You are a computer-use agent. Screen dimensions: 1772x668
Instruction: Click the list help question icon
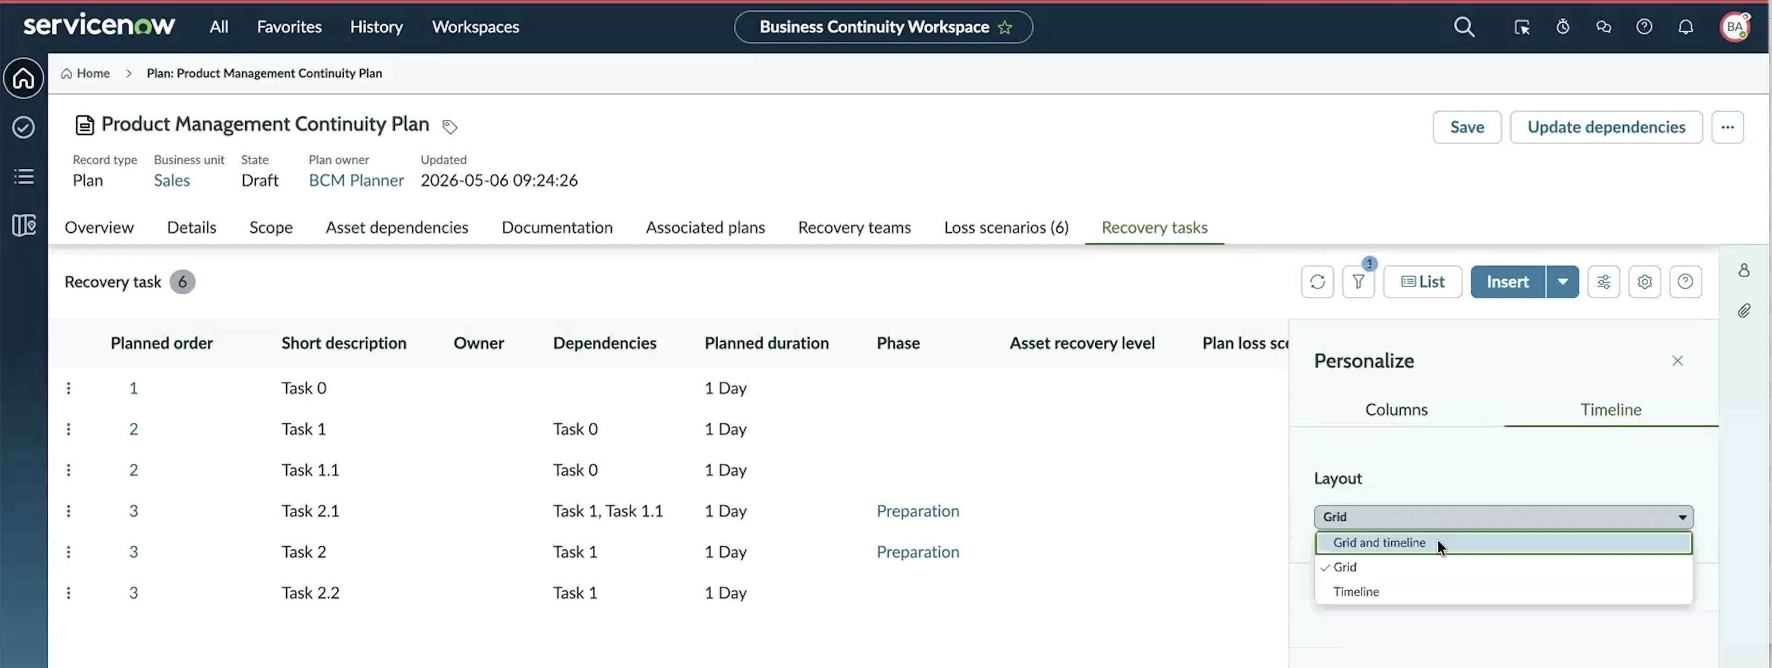(1685, 282)
